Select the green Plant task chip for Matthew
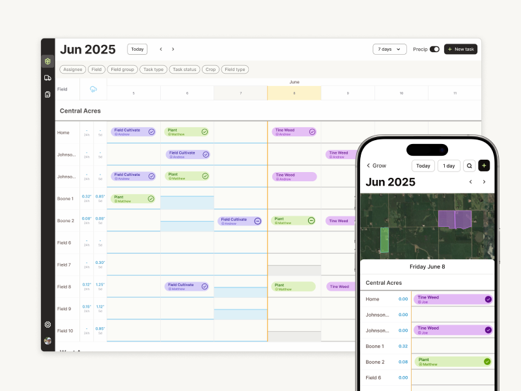The height and width of the screenshot is (391, 521). (187, 132)
